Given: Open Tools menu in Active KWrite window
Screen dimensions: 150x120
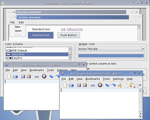Looking at the screenshot, I should tap(106, 79).
